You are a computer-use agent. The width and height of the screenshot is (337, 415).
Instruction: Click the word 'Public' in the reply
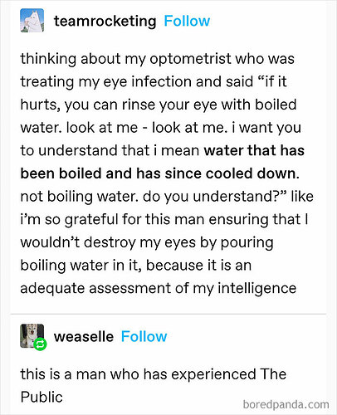pyautogui.click(x=42, y=397)
